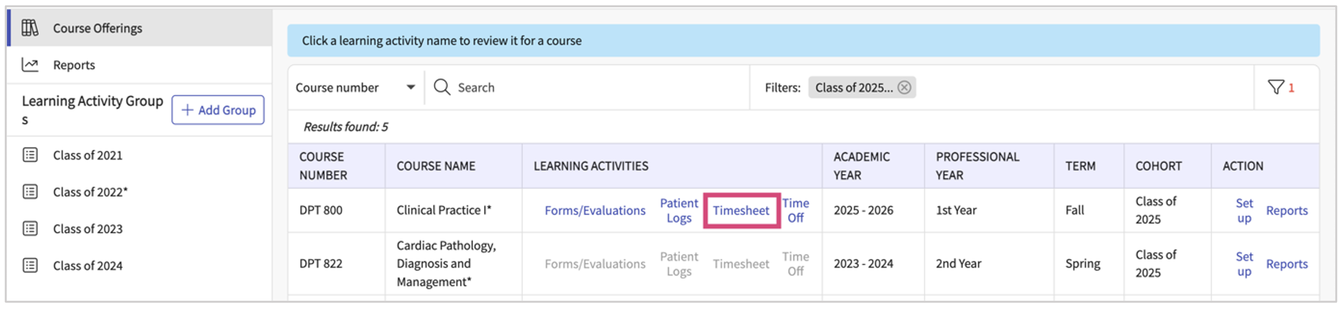This screenshot has height=309, width=1342.
Task: Remove the Class of 2025 filter chip
Action: (x=904, y=87)
